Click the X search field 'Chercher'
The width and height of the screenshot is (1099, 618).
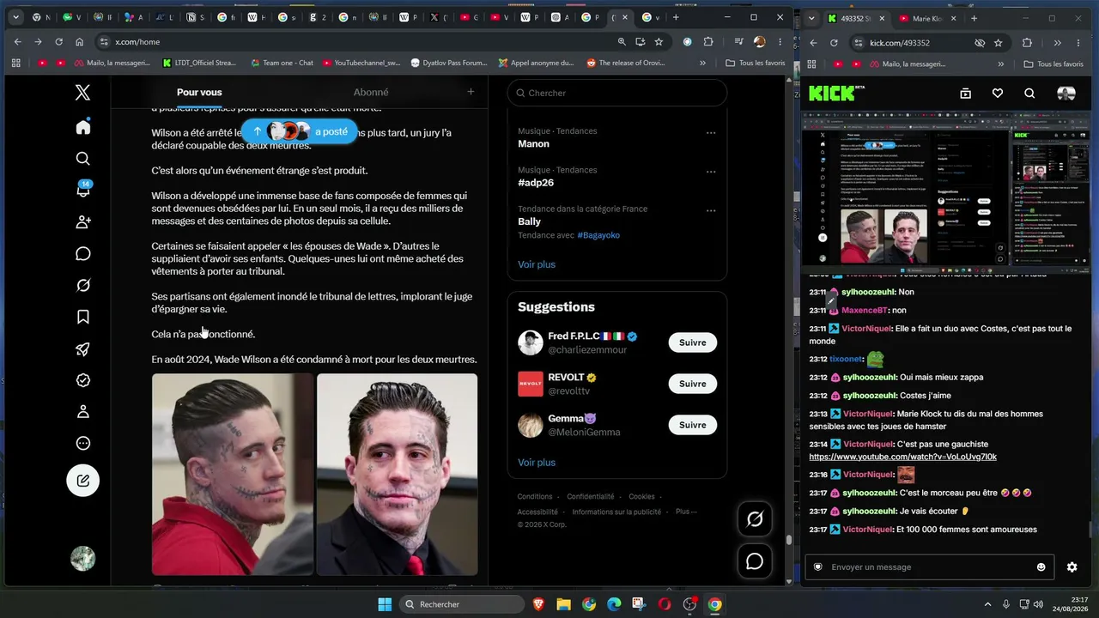pos(616,93)
